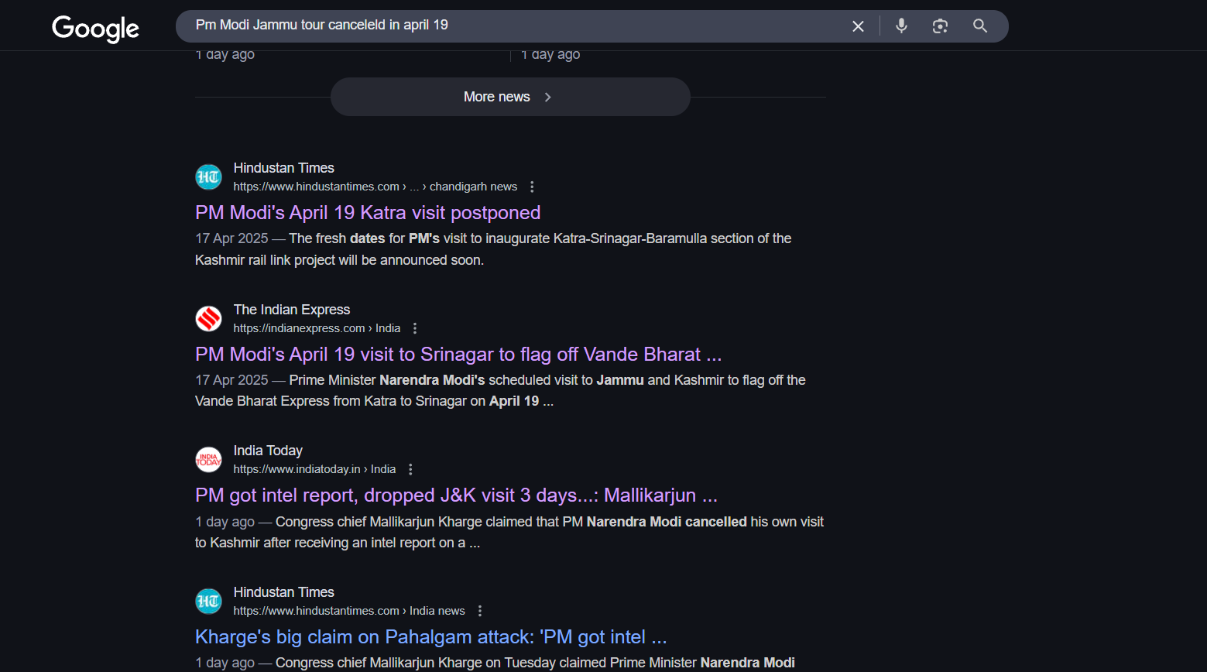Click snippet mentioning 'Vande Bharat Express from Katra'
1207x672 pixels.
tap(500, 390)
